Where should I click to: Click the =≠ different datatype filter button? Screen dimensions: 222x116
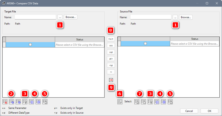(111, 52)
